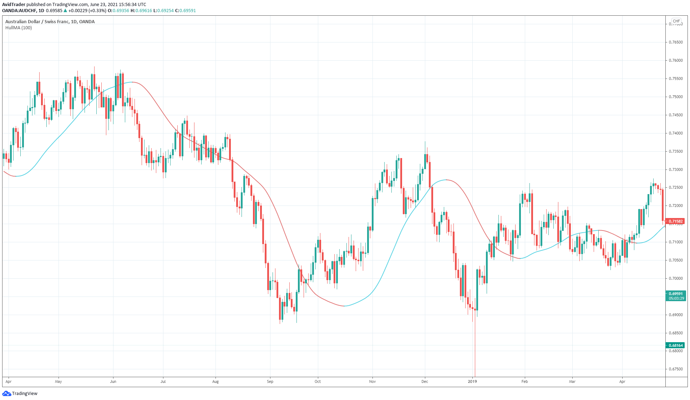This screenshot has height=400, width=690.
Task: Click the Dec label on time axis
Action: click(425, 381)
